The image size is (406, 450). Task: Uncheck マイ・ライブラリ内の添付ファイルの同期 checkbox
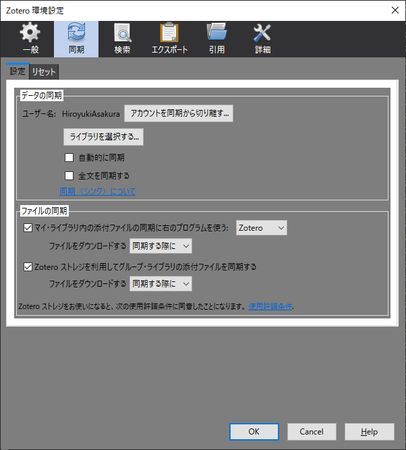[28, 228]
